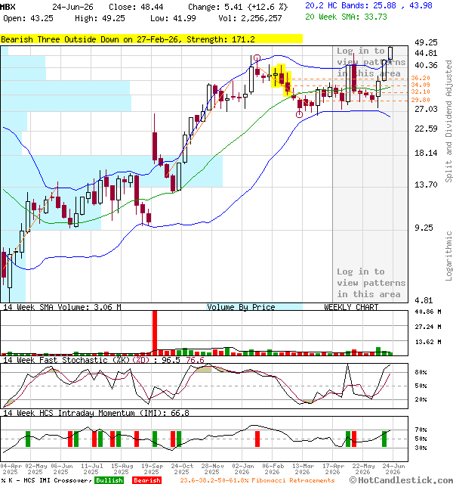The image size is (453, 484).
Task: Click the 18.14 price axis label
Action: point(426,153)
